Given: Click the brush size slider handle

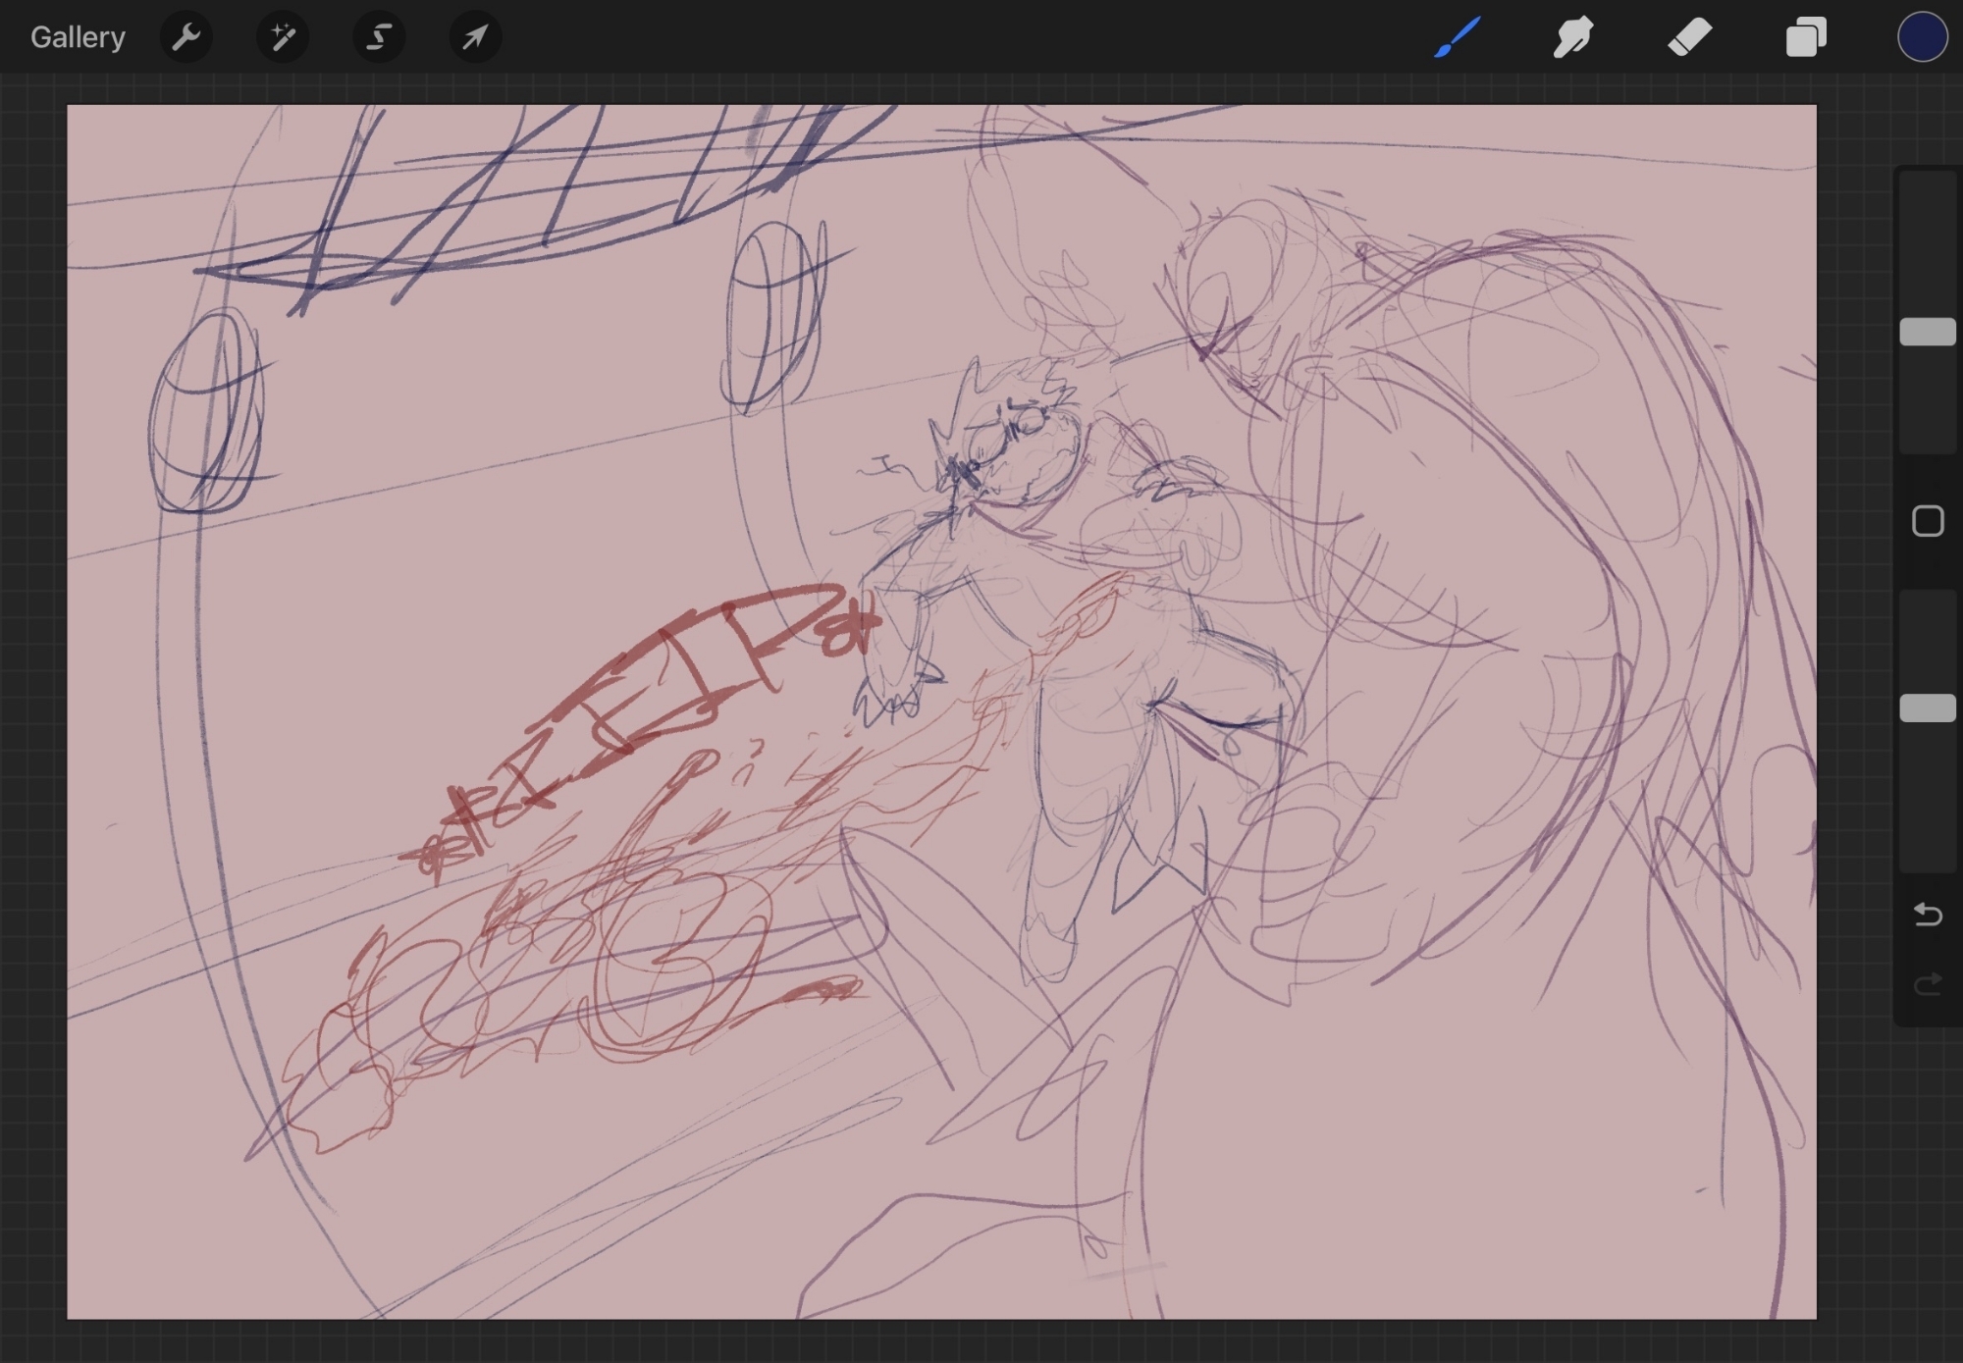Looking at the screenshot, I should pyautogui.click(x=1928, y=332).
